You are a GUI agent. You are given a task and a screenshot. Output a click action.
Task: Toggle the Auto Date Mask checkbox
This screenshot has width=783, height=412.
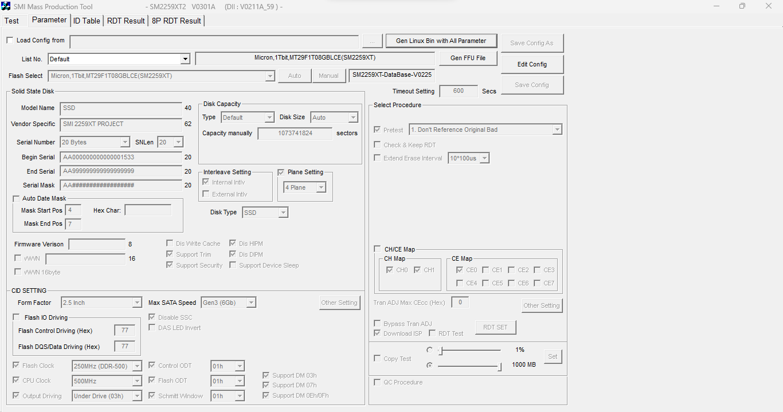tap(16, 198)
